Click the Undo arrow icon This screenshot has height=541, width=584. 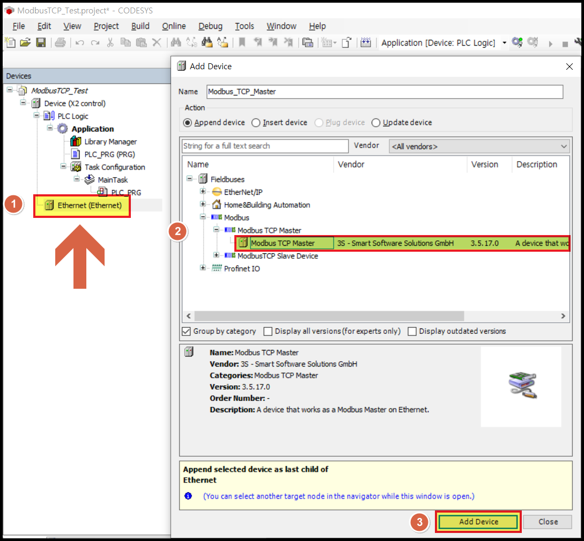click(x=79, y=43)
